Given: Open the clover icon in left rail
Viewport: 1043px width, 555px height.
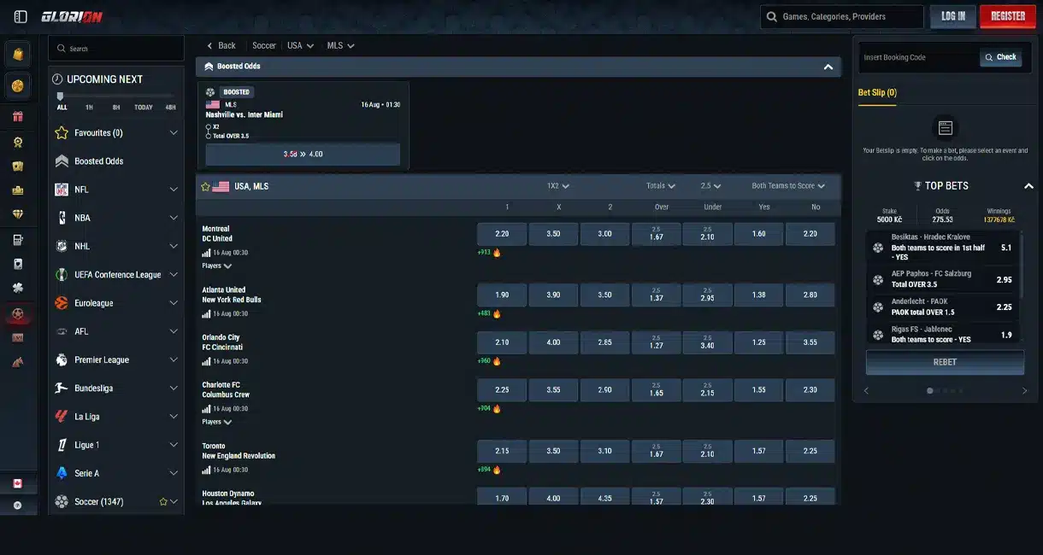Looking at the screenshot, I should 17,289.
